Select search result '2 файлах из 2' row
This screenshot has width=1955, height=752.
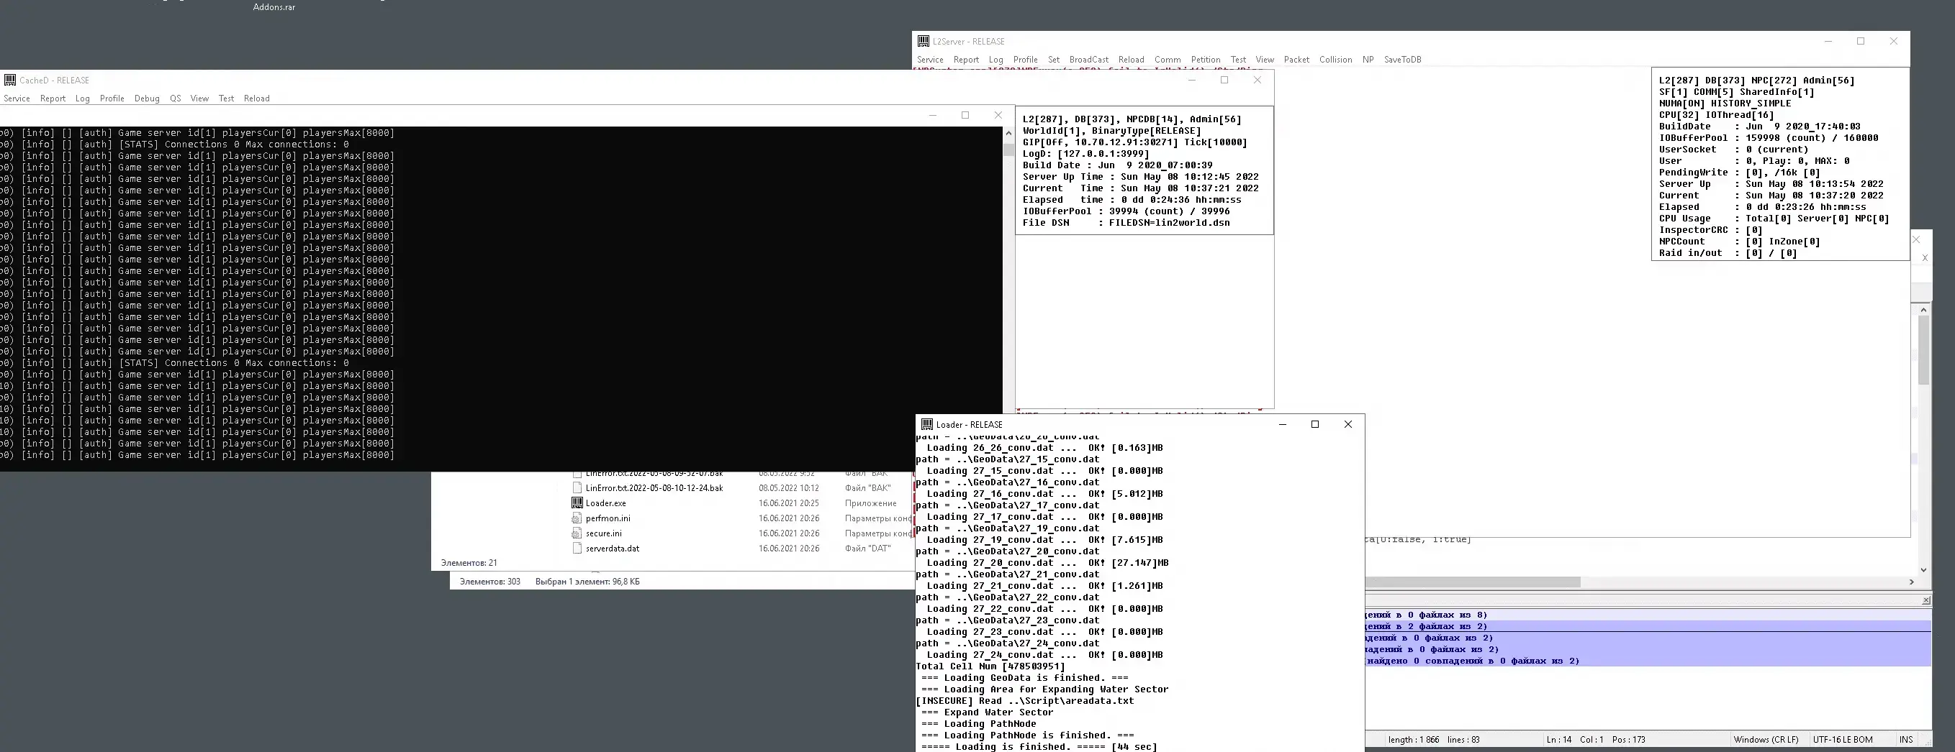[1648, 626]
